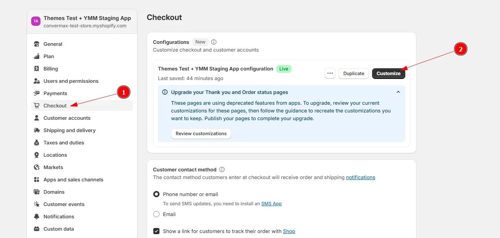Click the black Customize button
This screenshot has width=500, height=238.
(x=388, y=73)
